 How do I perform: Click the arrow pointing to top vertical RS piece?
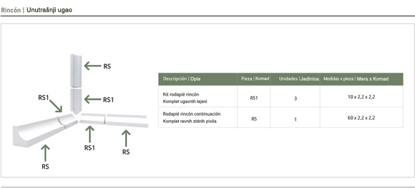pos(93,66)
